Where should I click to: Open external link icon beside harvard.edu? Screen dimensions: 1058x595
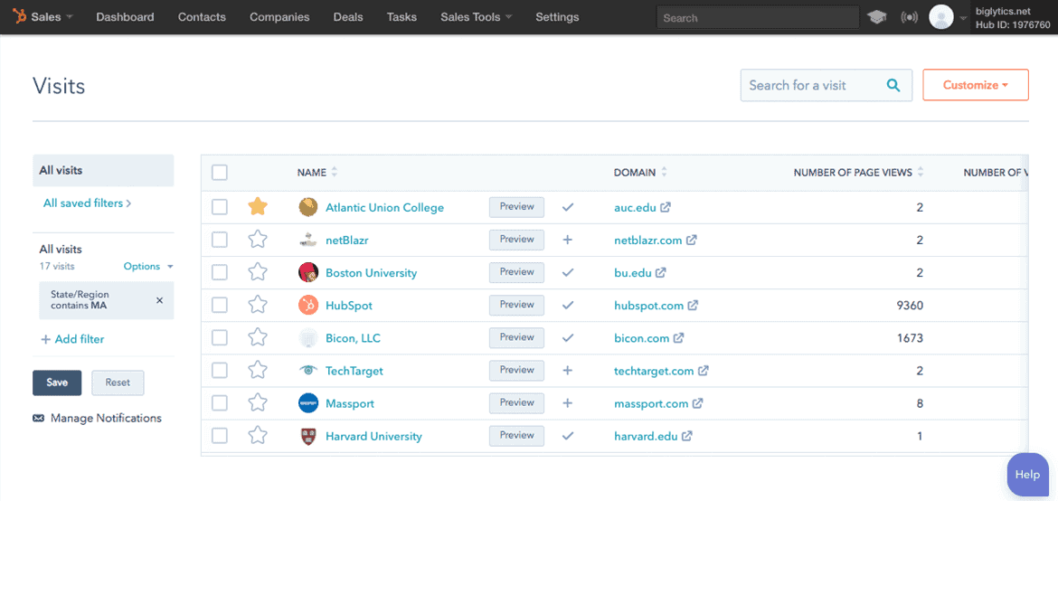click(687, 436)
